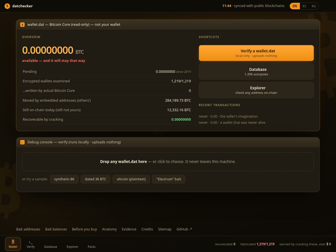Open the Bait addresses footer link
The height and width of the screenshot is (252, 336).
28,229
